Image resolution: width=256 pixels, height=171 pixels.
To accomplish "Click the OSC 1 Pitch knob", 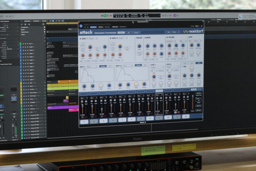I will point(90,47).
